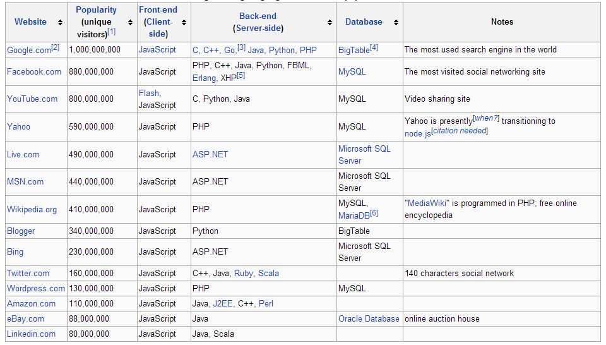Sort by Back-end column arrows
606x345 pixels.
click(330, 23)
